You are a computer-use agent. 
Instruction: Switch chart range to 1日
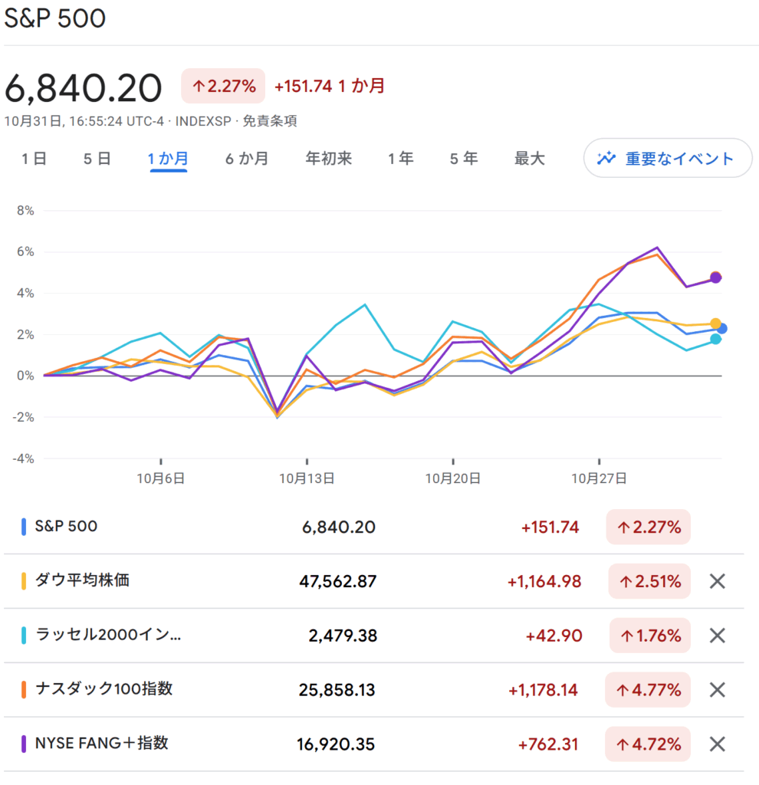[x=34, y=159]
